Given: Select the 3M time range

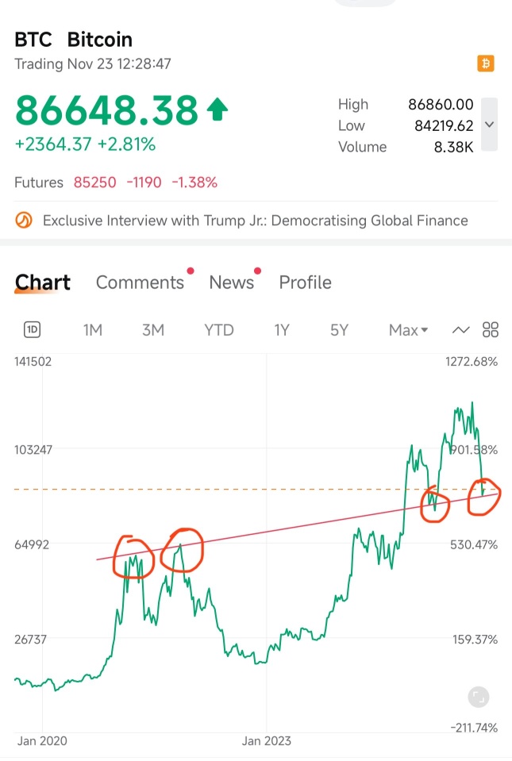Looking at the screenshot, I should click(x=153, y=330).
